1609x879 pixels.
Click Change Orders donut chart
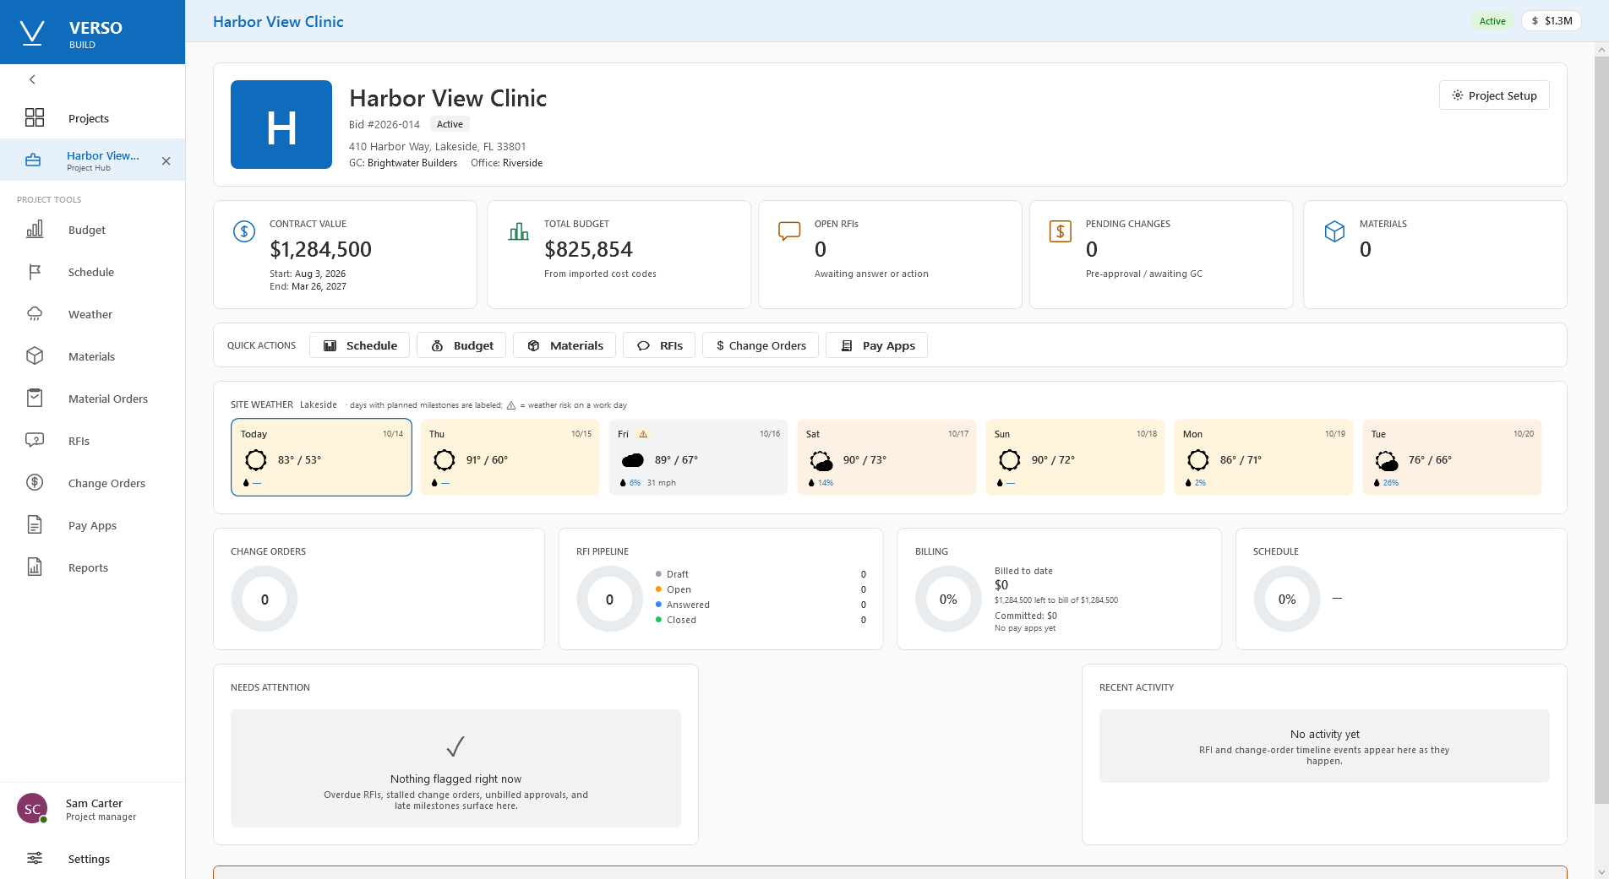pyautogui.click(x=265, y=600)
